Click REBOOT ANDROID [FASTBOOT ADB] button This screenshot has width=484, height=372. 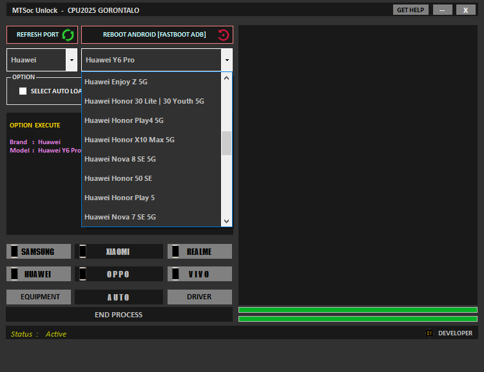(x=157, y=35)
